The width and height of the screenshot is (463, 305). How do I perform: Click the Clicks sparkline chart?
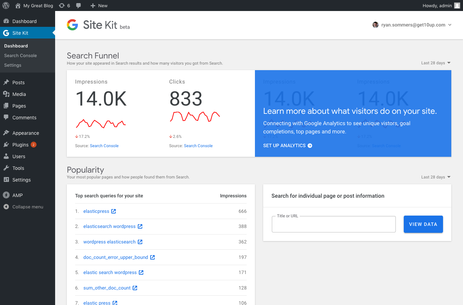[x=195, y=117]
